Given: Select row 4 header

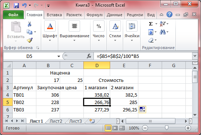Looking at the screenshot, I should 8,95.
